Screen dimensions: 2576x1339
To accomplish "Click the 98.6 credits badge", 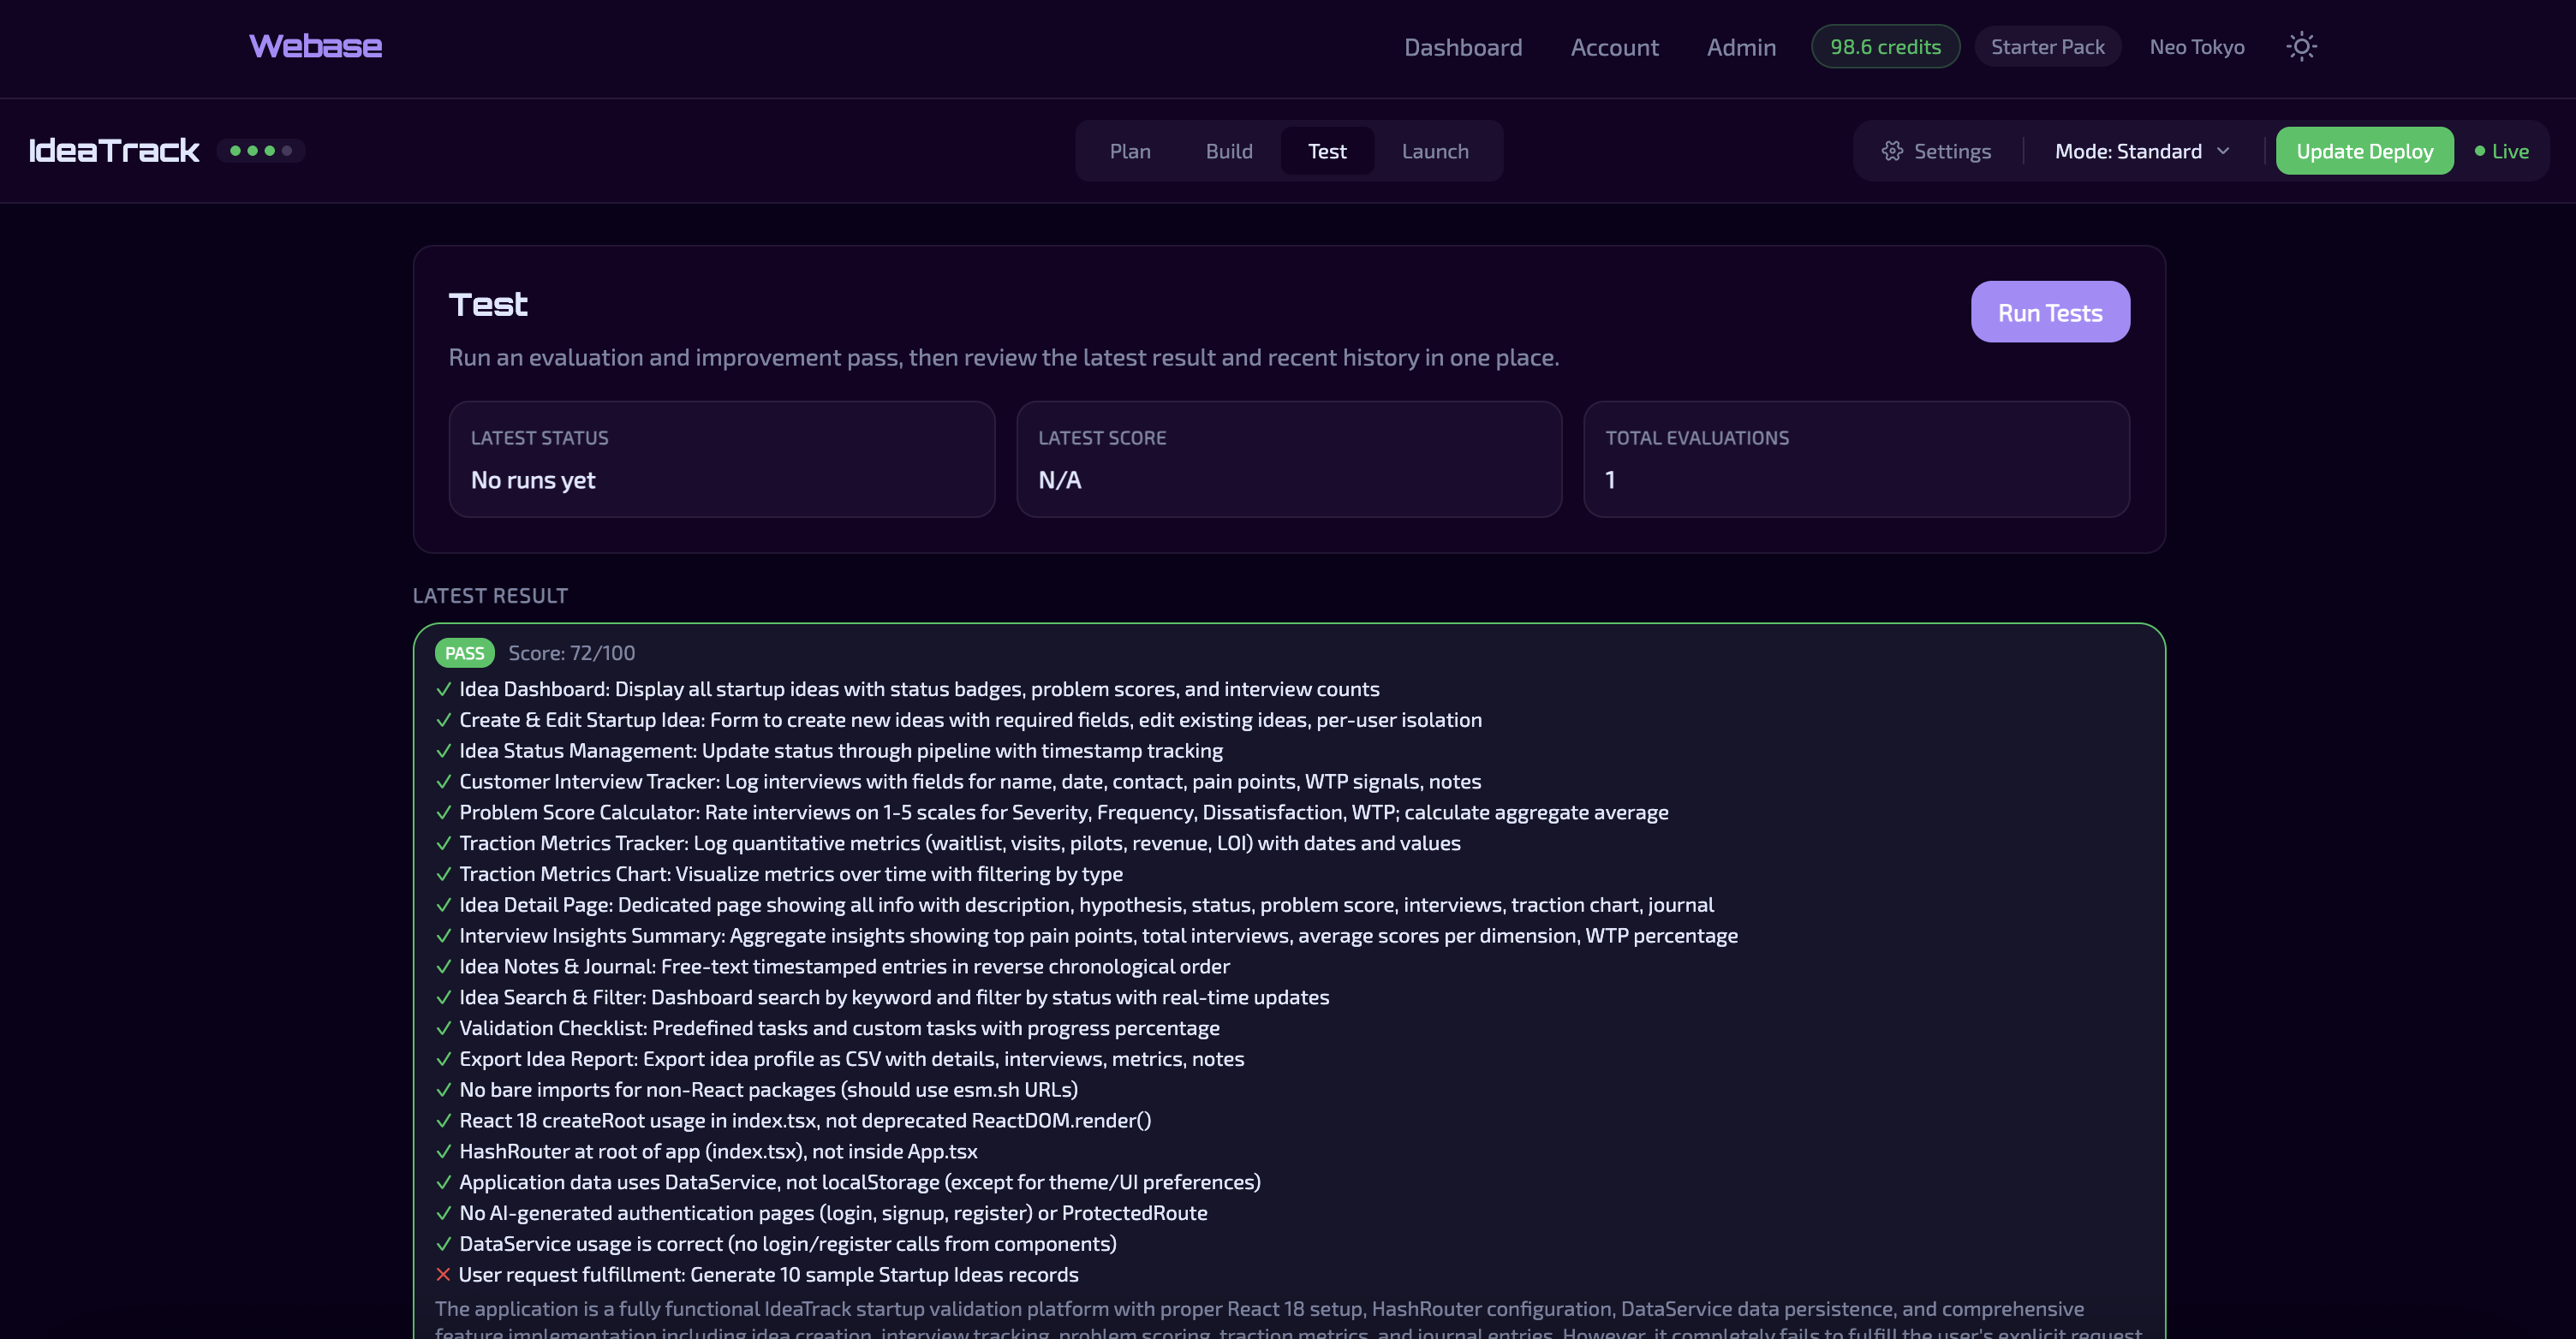I will point(1884,45).
